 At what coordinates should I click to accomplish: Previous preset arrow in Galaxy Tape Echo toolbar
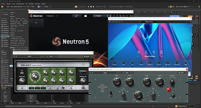pos(14,56)
